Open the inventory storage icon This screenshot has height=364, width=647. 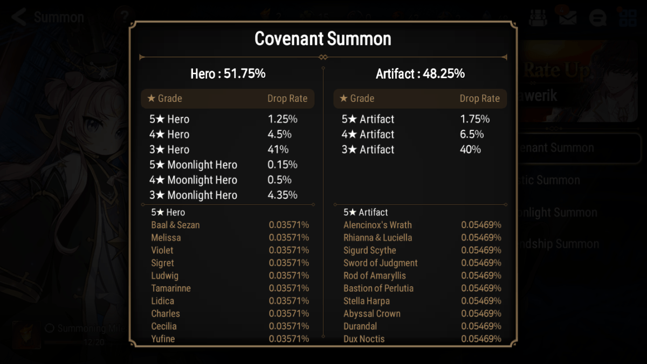coord(539,17)
